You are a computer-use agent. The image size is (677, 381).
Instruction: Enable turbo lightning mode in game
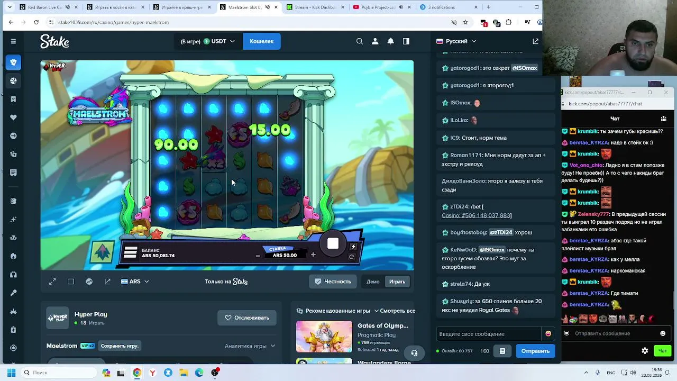[353, 247]
